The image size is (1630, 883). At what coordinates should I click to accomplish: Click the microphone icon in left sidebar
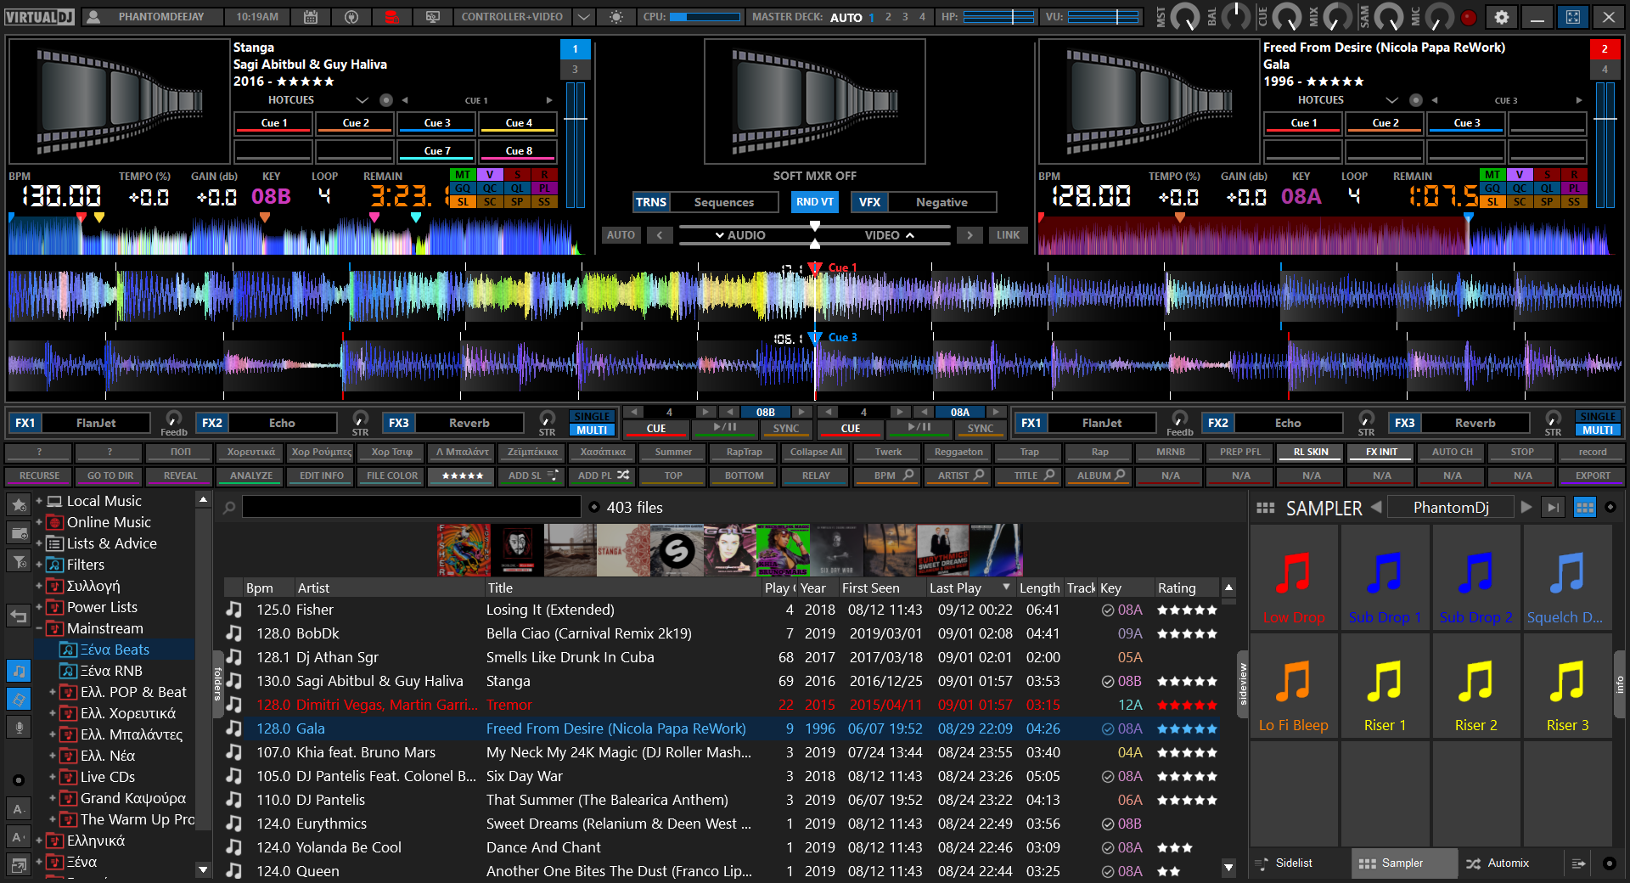point(19,727)
